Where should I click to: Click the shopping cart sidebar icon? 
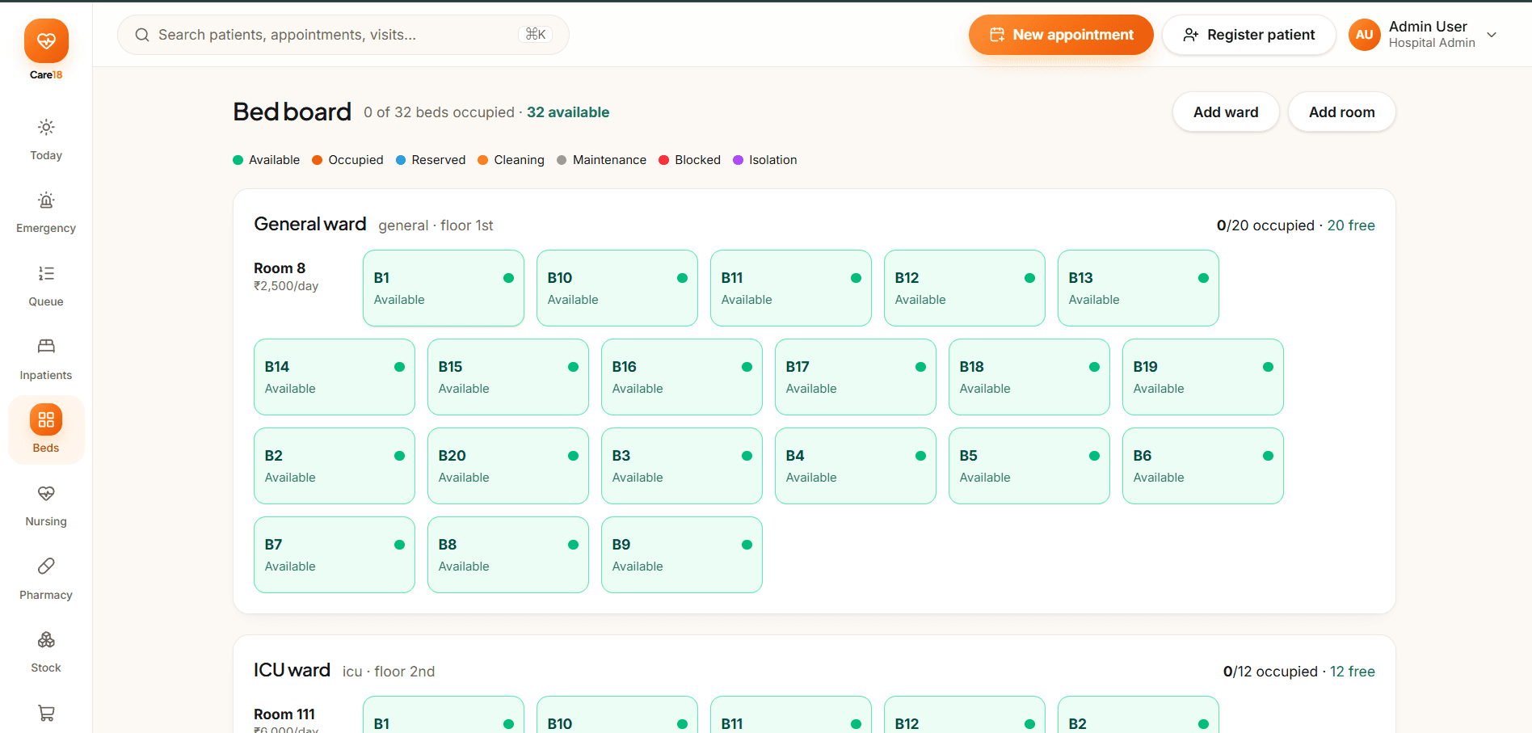(46, 714)
